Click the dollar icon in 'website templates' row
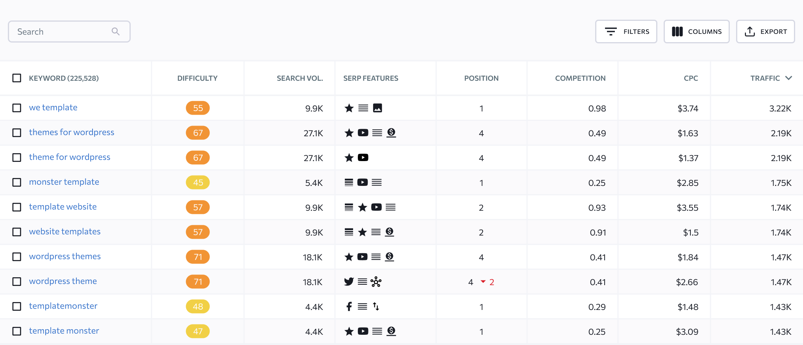The height and width of the screenshot is (345, 803). tap(390, 232)
